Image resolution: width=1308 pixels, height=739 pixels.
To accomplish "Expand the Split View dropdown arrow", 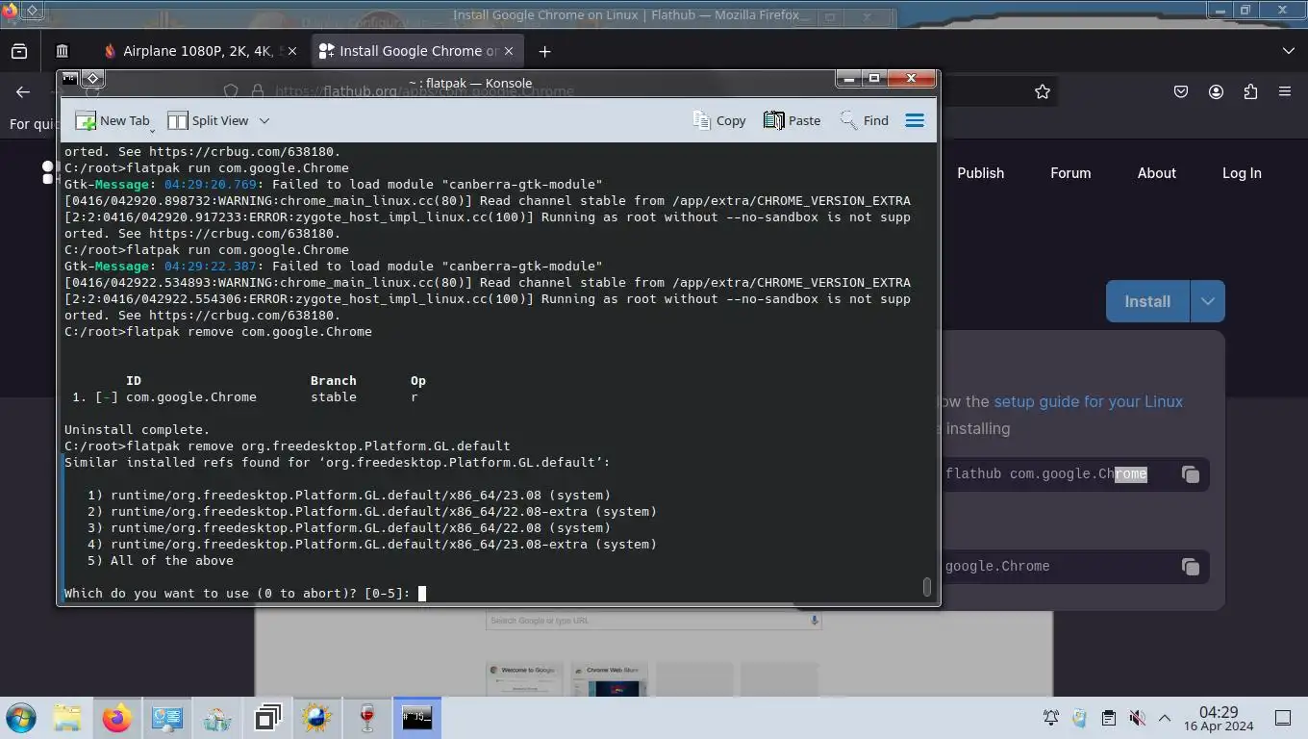I will pos(264,120).
